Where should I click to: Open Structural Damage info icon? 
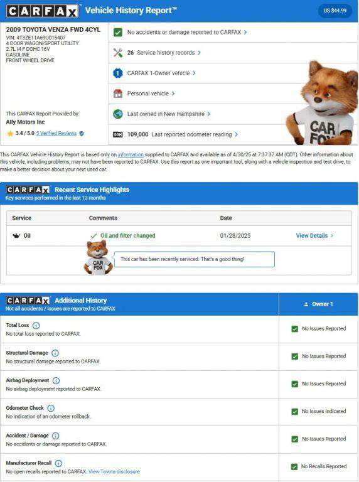pyautogui.click(x=55, y=353)
